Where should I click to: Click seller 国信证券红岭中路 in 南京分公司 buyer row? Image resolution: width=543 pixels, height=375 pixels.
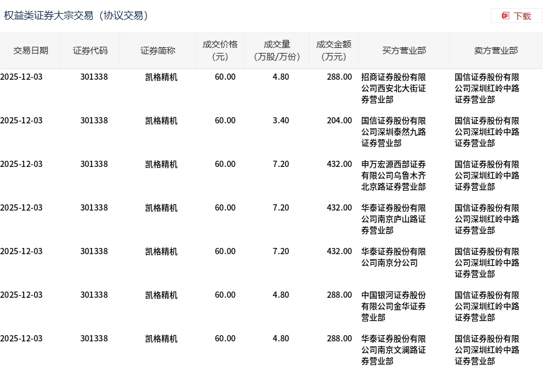pos(486,262)
